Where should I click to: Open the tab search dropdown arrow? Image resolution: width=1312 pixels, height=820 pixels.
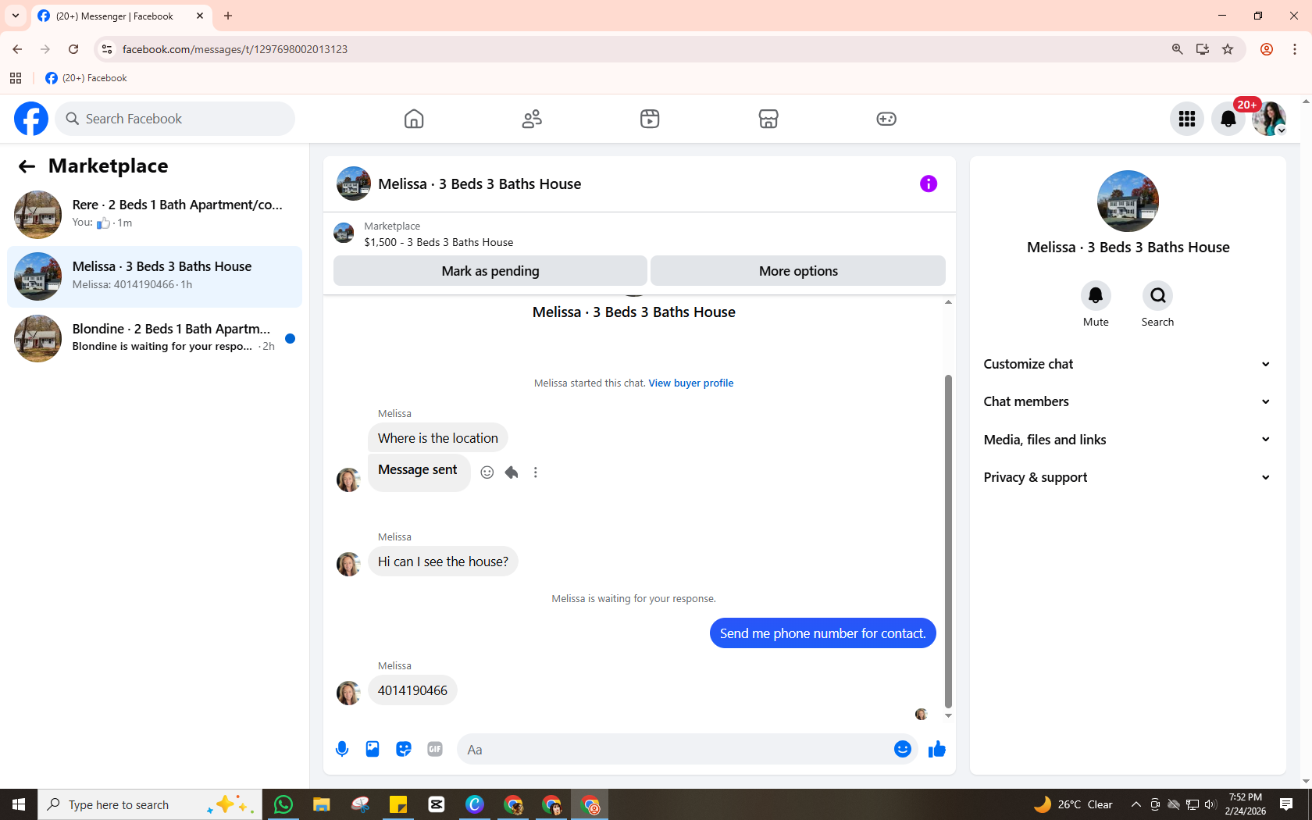pyautogui.click(x=16, y=16)
